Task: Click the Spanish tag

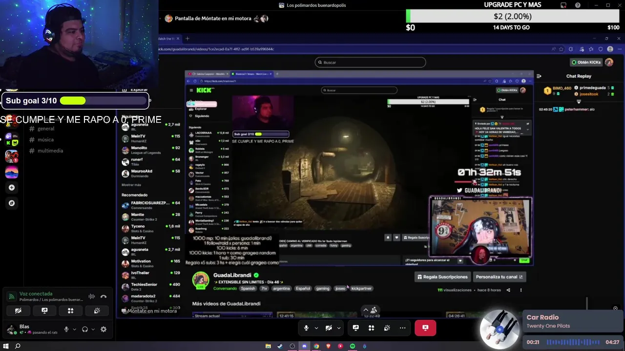Action: click(x=248, y=289)
